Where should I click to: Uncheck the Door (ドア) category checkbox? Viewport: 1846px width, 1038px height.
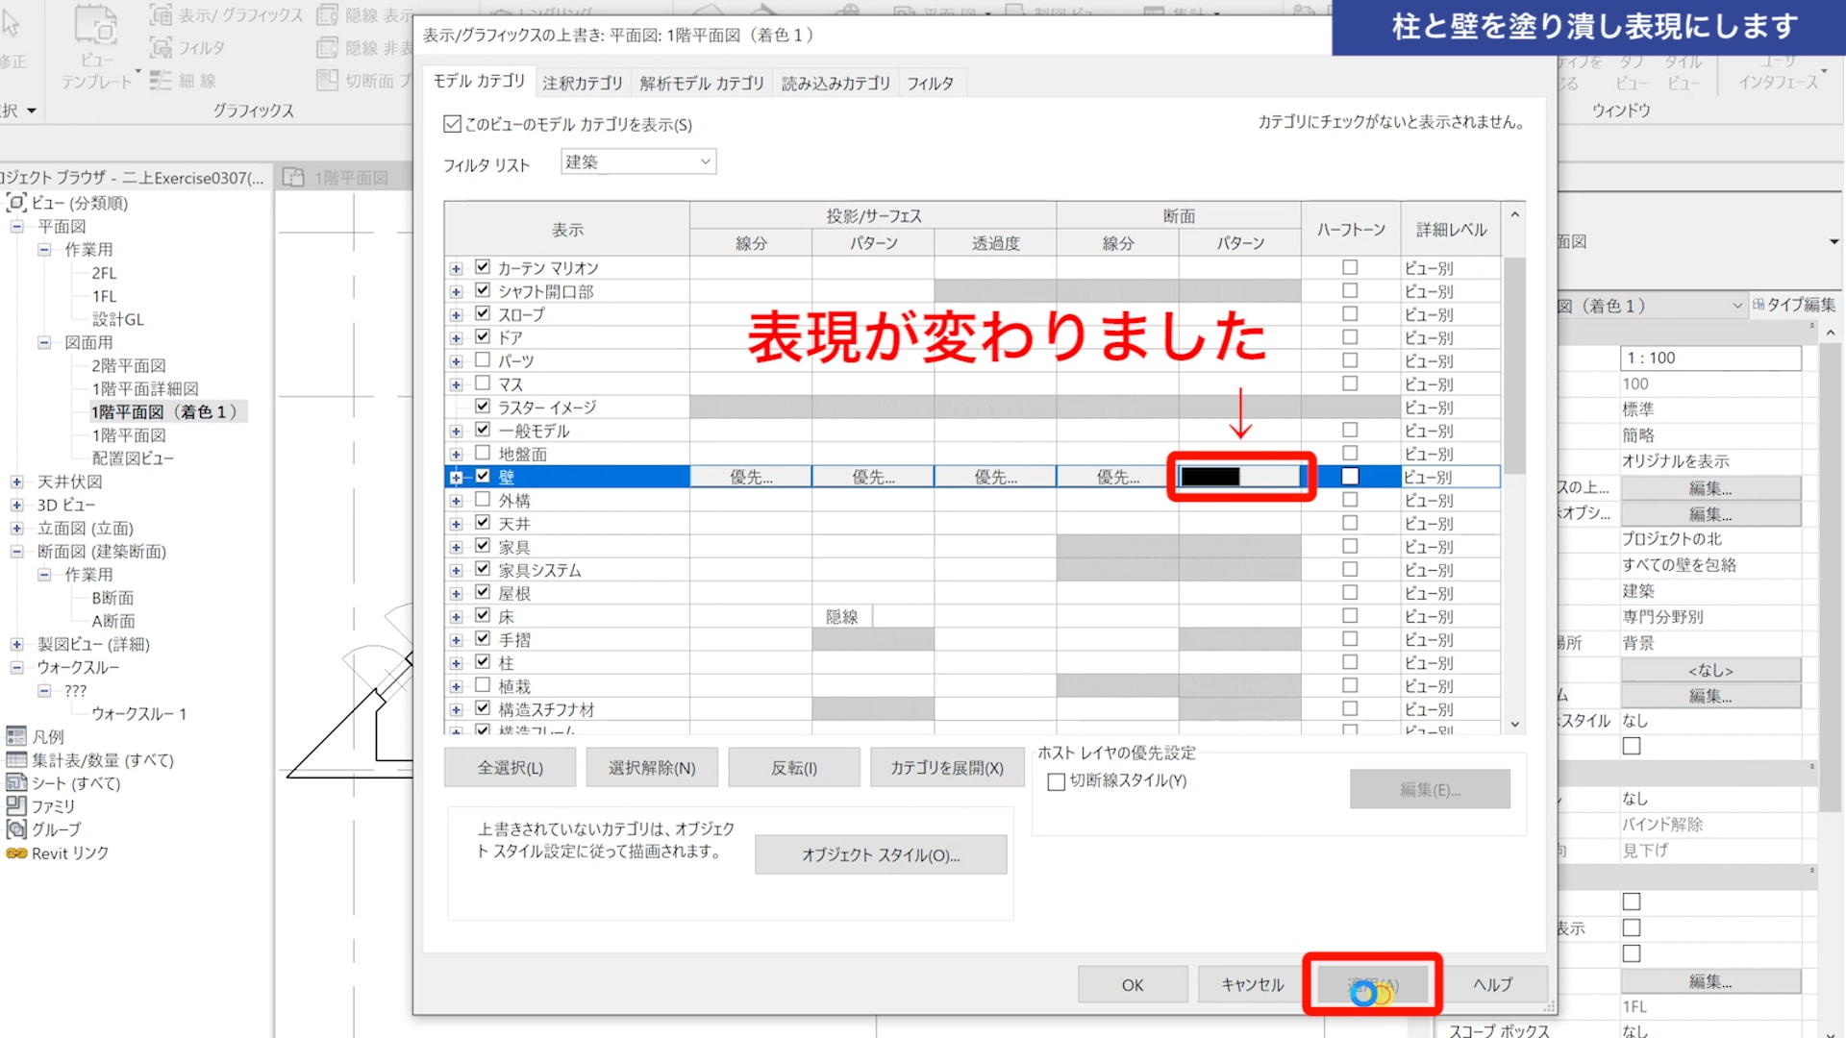483,337
